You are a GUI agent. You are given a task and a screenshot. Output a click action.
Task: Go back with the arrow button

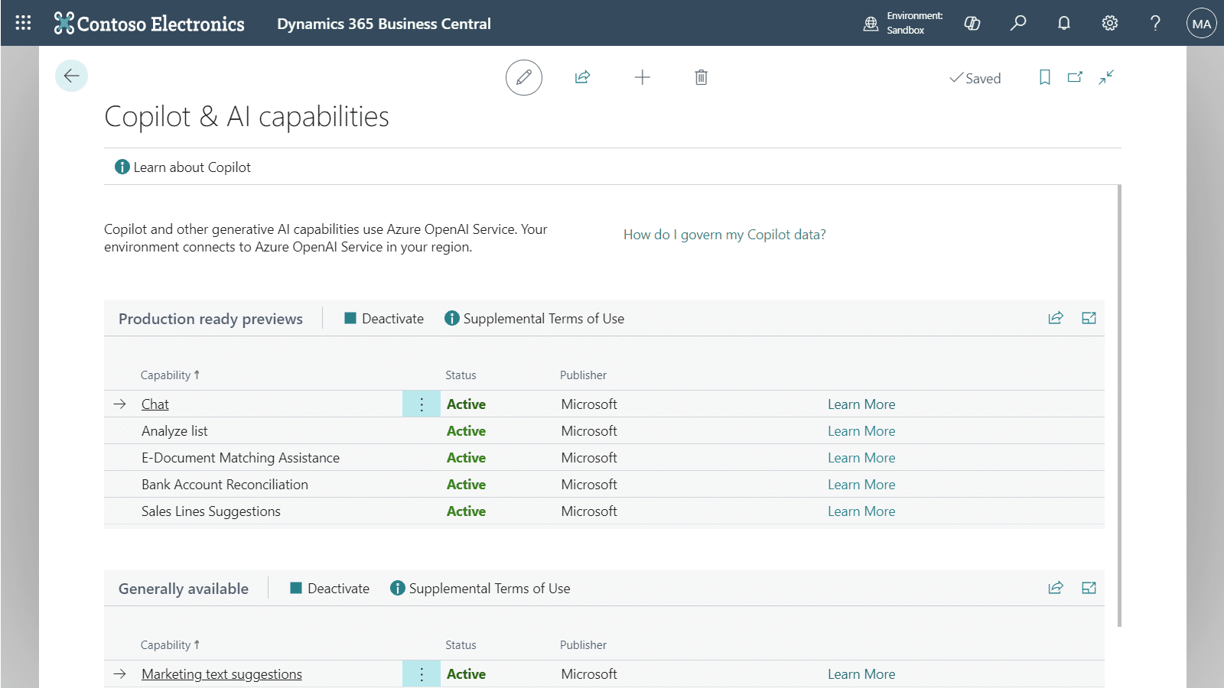pyautogui.click(x=72, y=76)
